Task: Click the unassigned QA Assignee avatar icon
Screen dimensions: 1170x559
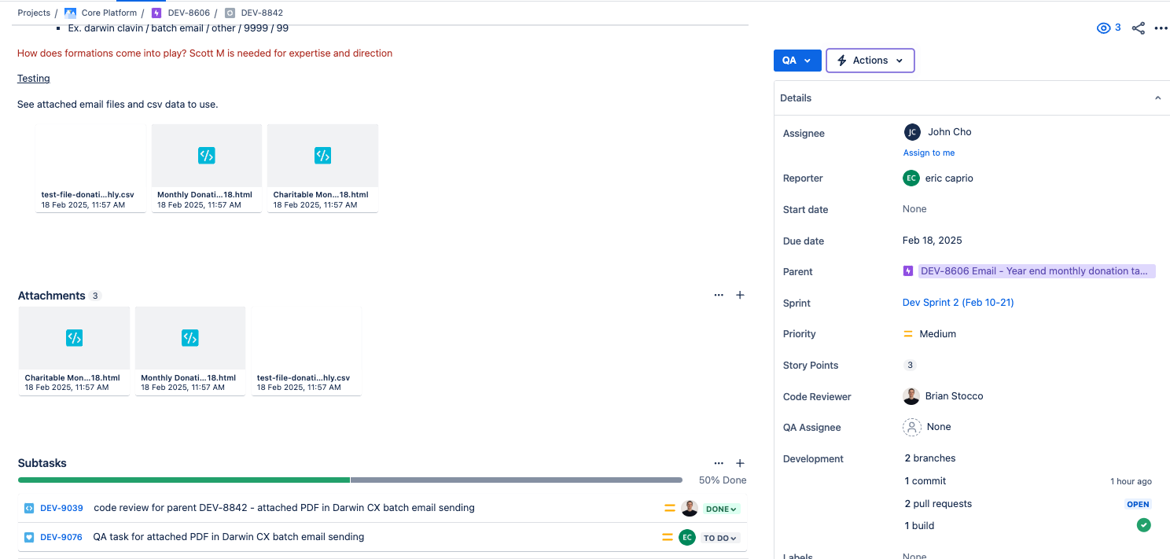Action: [x=911, y=427]
